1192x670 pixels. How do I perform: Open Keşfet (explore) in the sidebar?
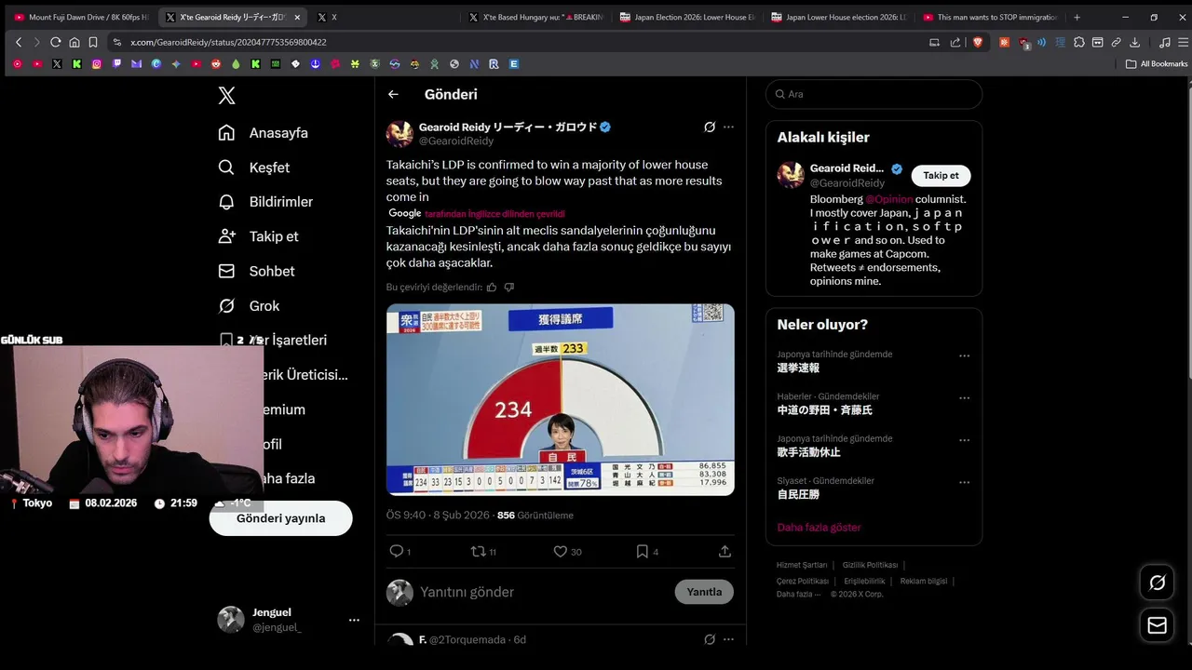click(x=253, y=167)
